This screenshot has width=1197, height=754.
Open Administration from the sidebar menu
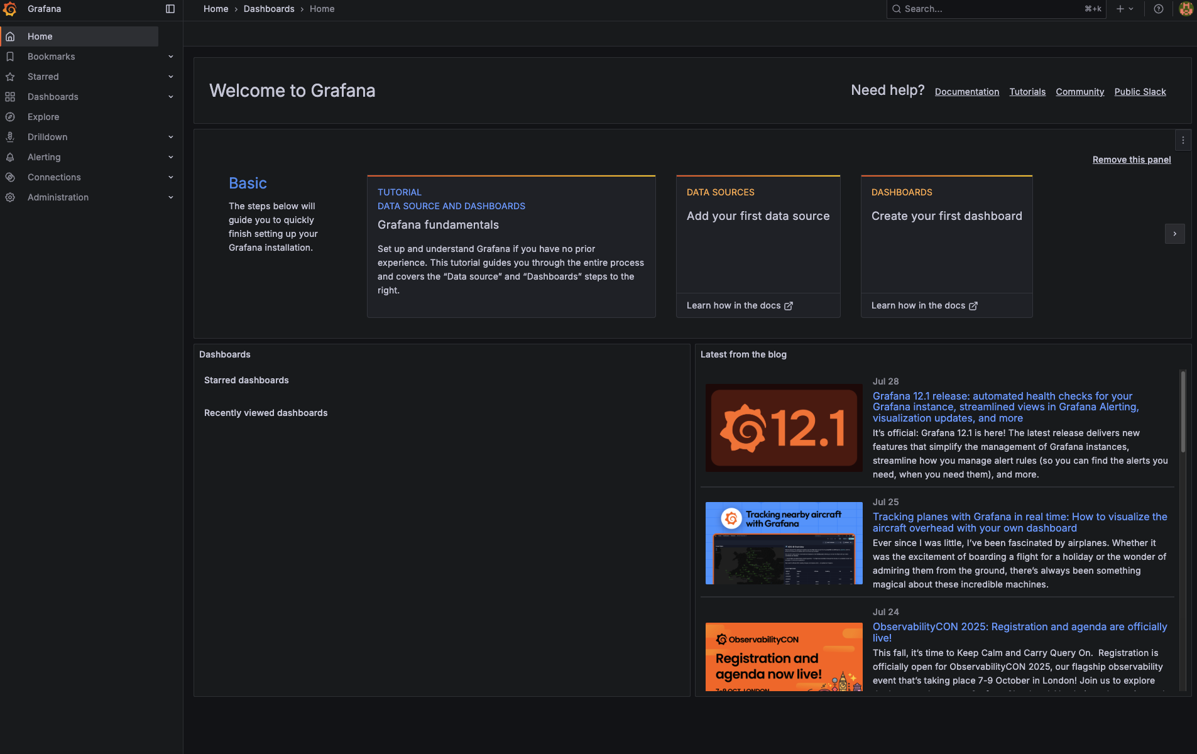coord(58,197)
